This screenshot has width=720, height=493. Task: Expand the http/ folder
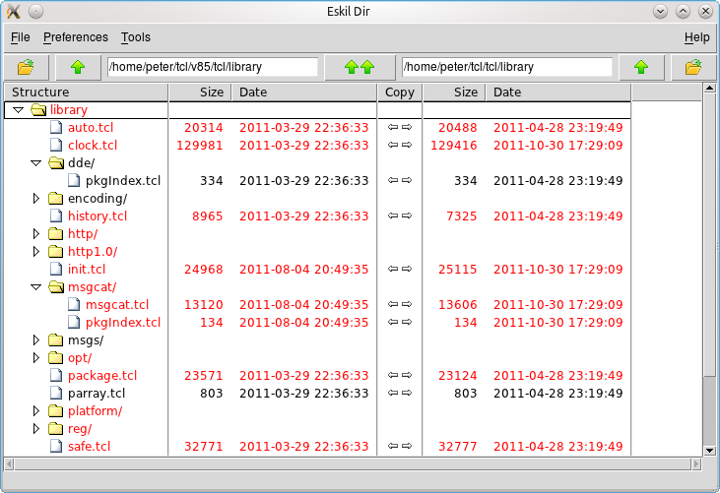pos(36,234)
